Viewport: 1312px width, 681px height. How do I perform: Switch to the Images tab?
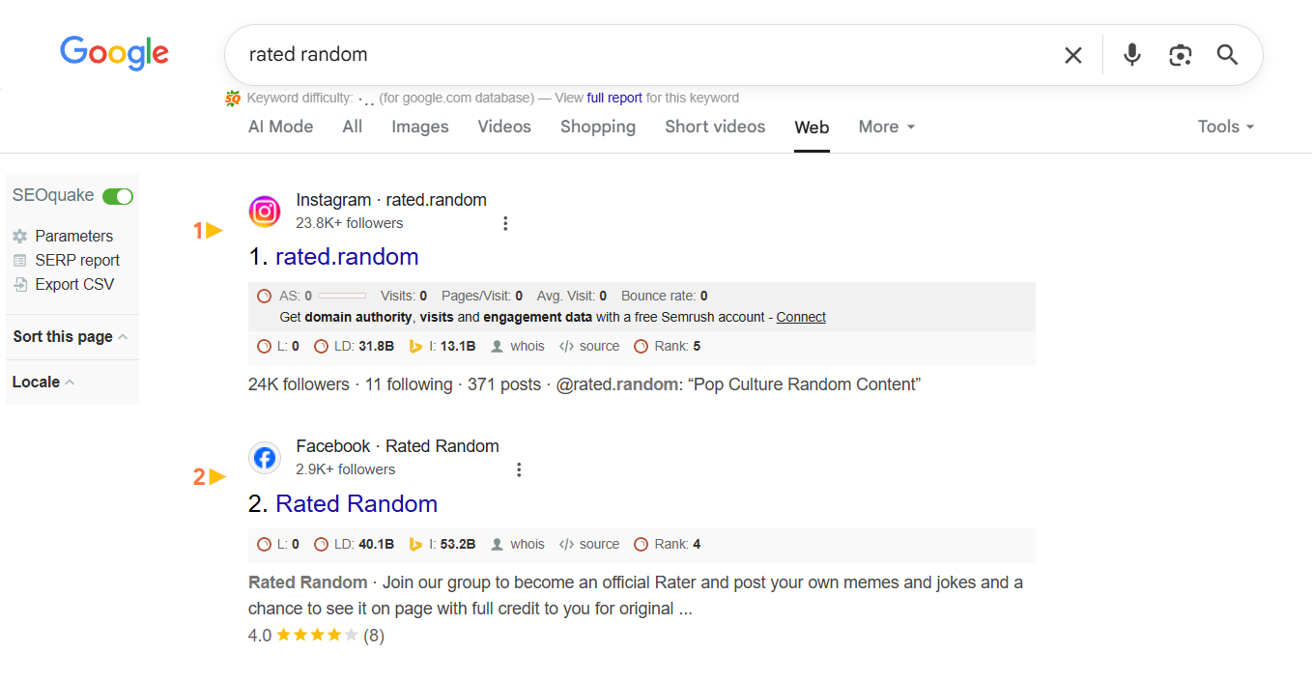(x=420, y=127)
